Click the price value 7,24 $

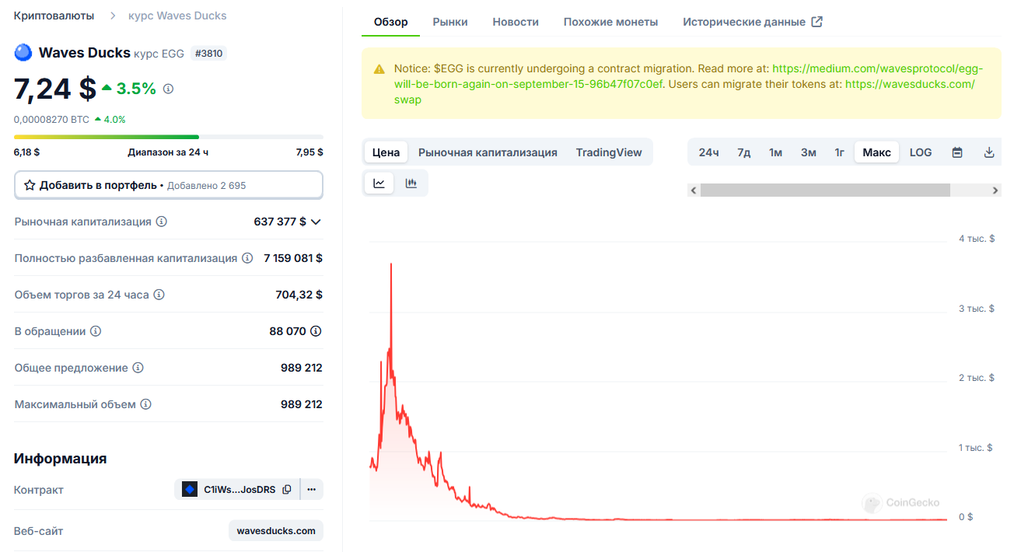point(55,89)
